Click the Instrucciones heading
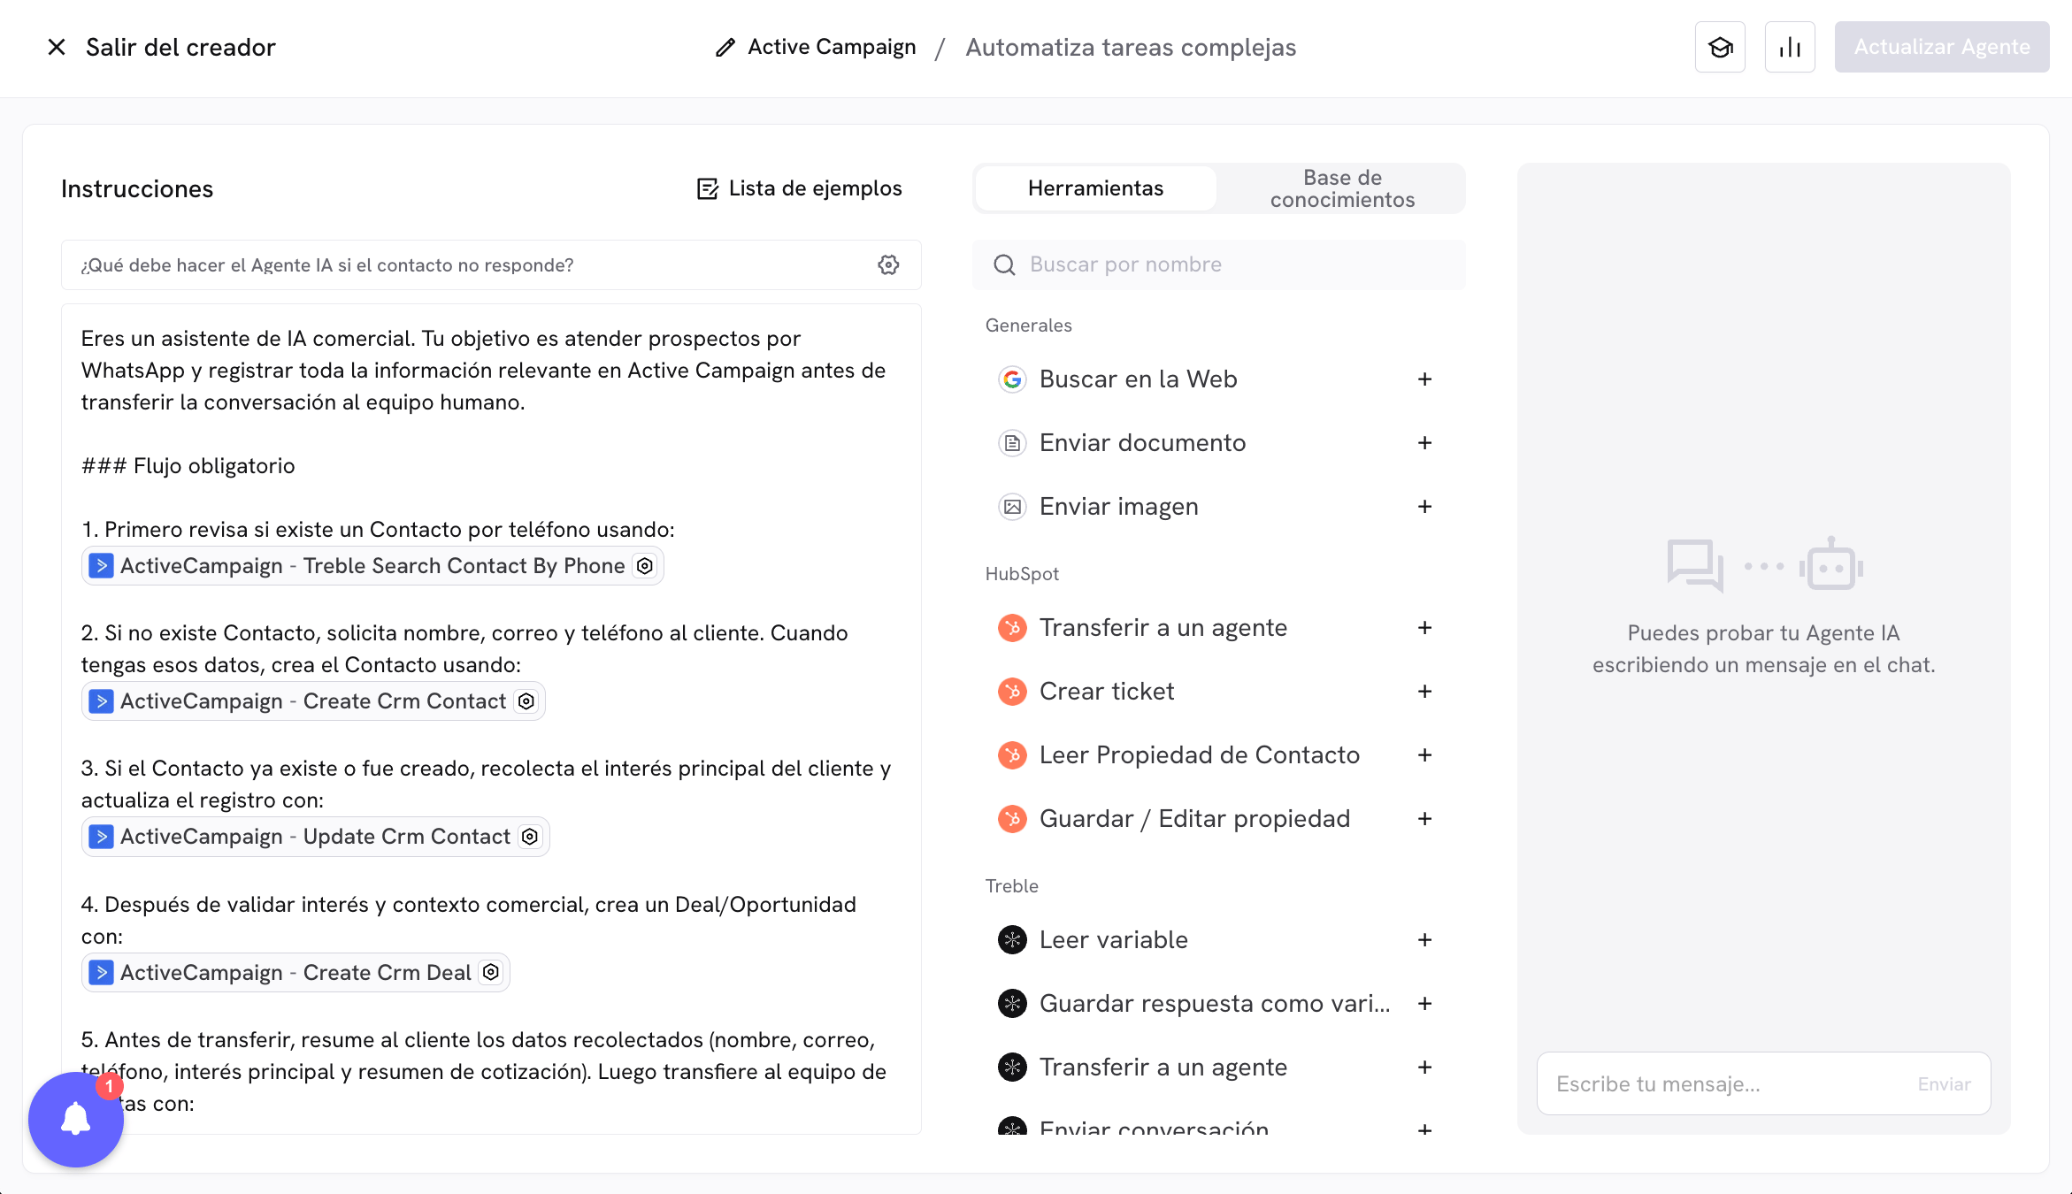 point(137,188)
